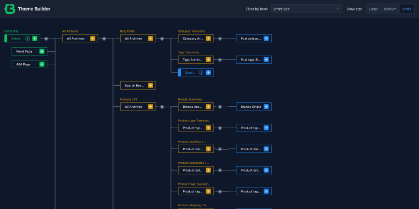Collapse connector after Blog Posts All Archives
Viewport: 419px width, 209px height.
click(162, 38)
